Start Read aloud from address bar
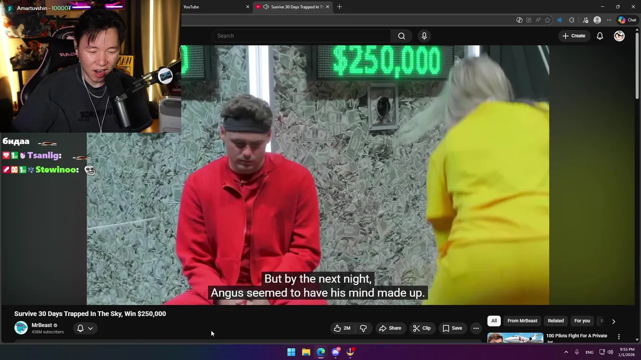This screenshot has height=360, width=641. (538, 20)
